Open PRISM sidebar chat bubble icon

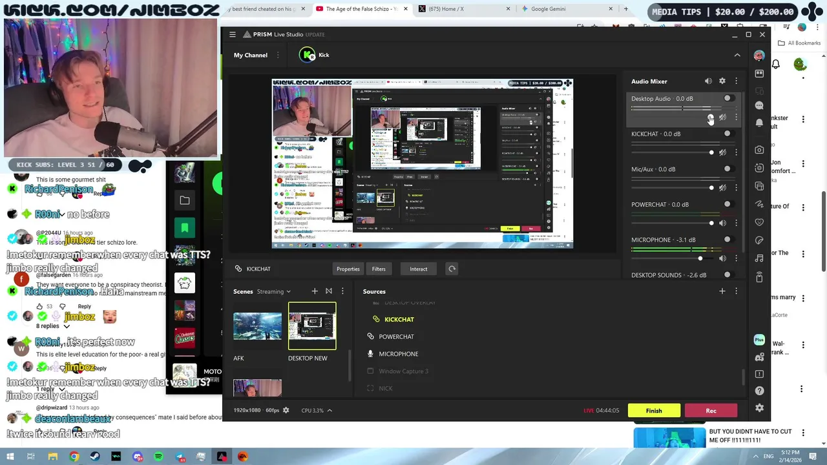759,105
